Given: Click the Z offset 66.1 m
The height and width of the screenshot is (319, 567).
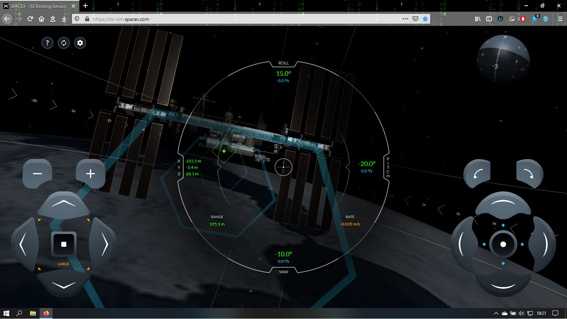Looking at the screenshot, I should [192, 174].
